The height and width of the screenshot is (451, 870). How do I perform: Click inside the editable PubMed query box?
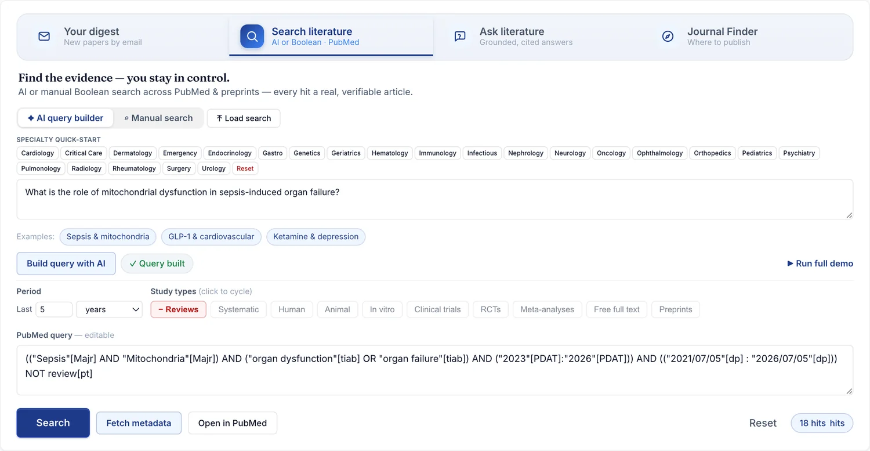click(435, 370)
